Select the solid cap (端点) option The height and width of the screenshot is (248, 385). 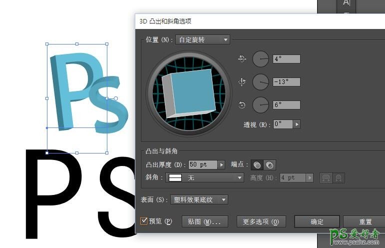[x=258, y=165]
